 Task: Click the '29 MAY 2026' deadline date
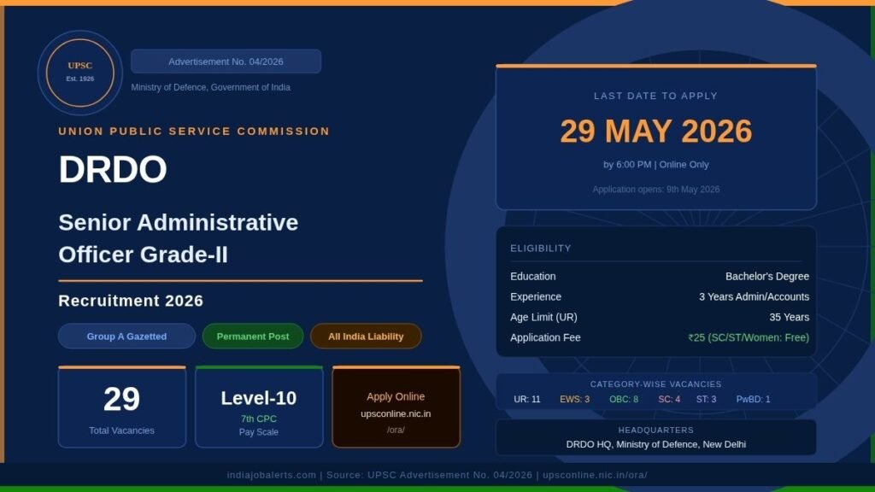pos(656,131)
